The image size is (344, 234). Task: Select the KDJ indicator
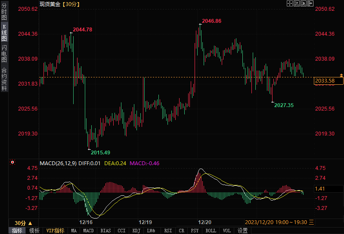pyautogui.click(x=136, y=231)
